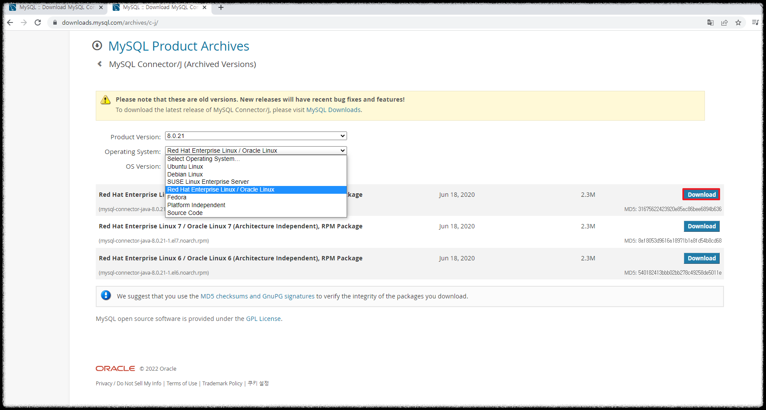Viewport: 766px width, 410px height.
Task: Collapse the Operating System dropdown
Action: (x=256, y=151)
